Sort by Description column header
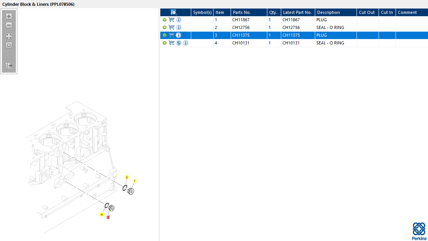Image resolution: width=428 pixels, height=241 pixels. click(x=336, y=12)
